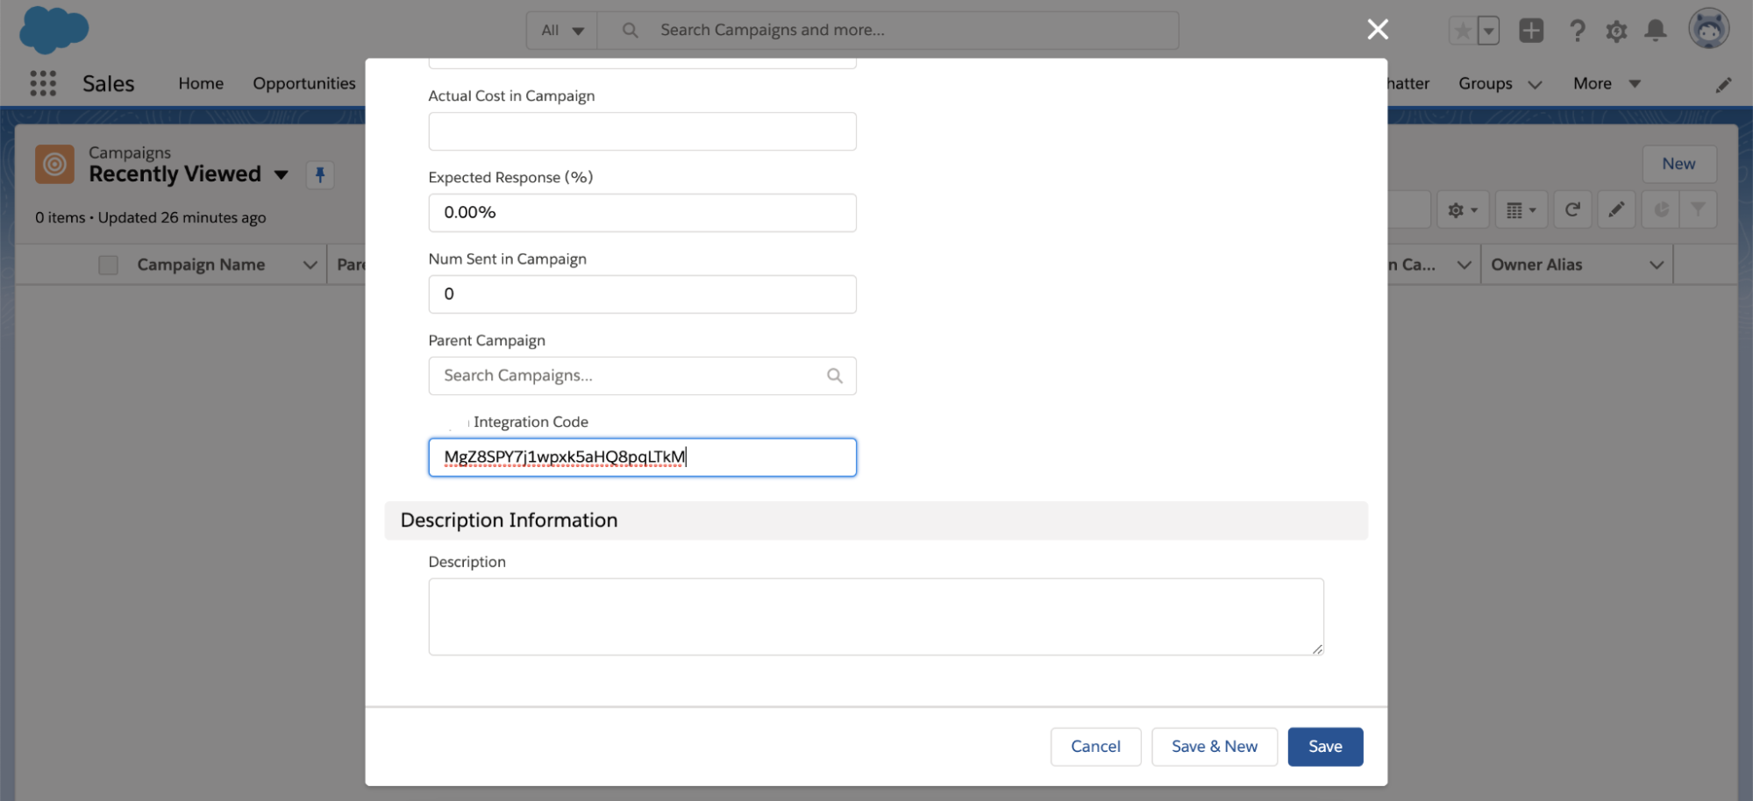Click the Save button

[x=1324, y=747]
